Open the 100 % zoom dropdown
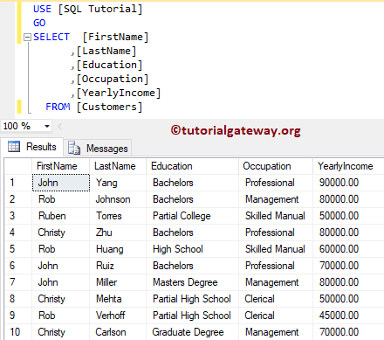Screen dimensions: 384x340 pyautogui.click(x=47, y=126)
